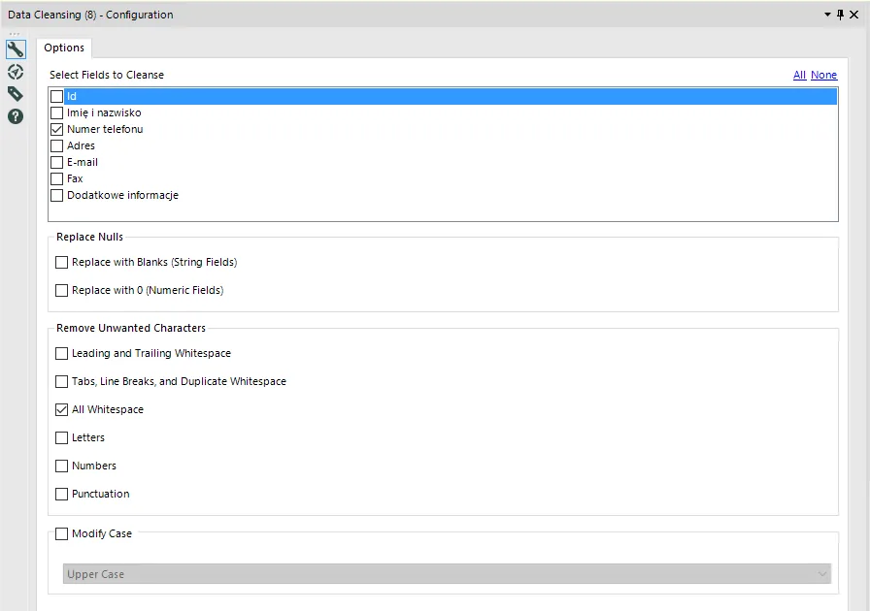
Task: Check the E-mail field checkbox
Action: [x=56, y=163]
